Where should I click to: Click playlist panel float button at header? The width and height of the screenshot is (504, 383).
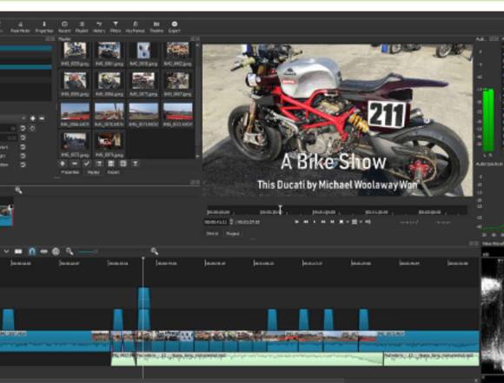tap(193, 38)
